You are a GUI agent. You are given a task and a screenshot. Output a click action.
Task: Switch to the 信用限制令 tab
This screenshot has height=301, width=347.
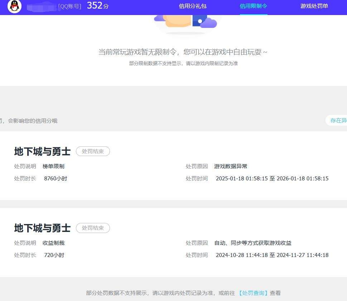[254, 6]
